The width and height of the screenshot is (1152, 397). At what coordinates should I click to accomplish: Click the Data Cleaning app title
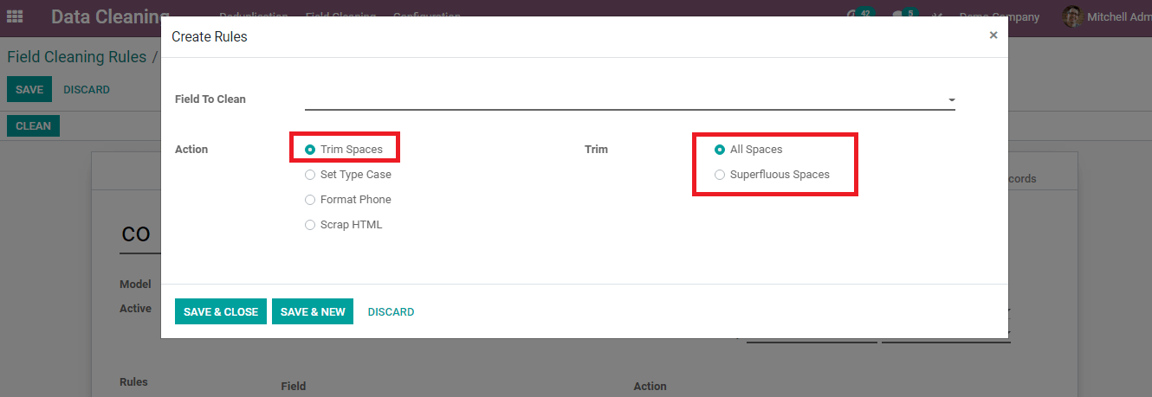(107, 16)
